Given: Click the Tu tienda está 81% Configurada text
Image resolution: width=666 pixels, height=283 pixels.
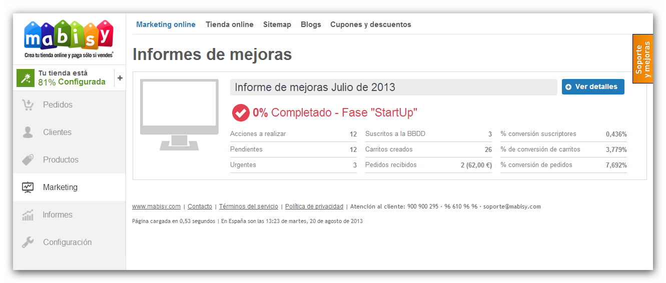Looking at the screenshot, I should click(x=72, y=77).
